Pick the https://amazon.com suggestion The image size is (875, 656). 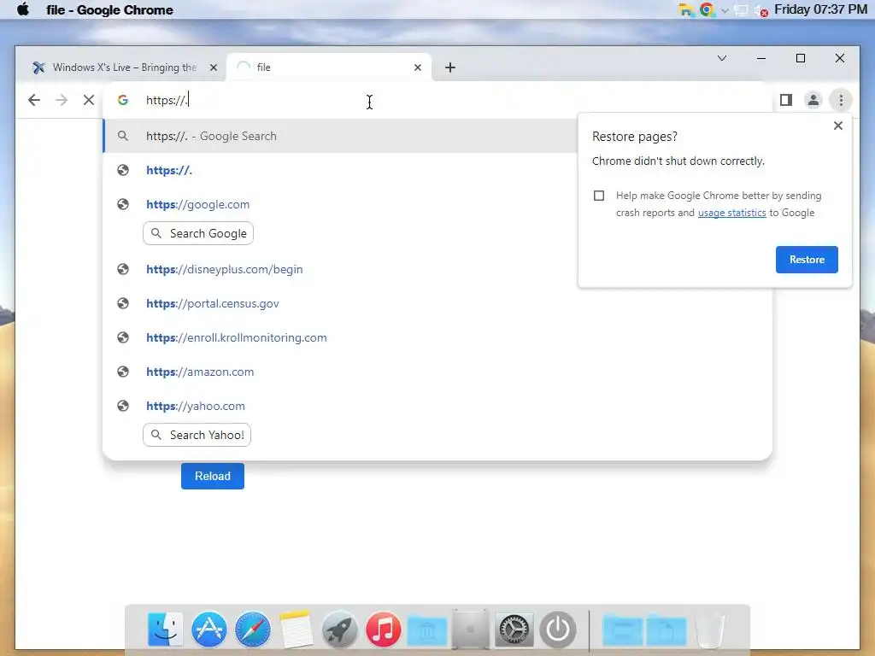pos(437,372)
